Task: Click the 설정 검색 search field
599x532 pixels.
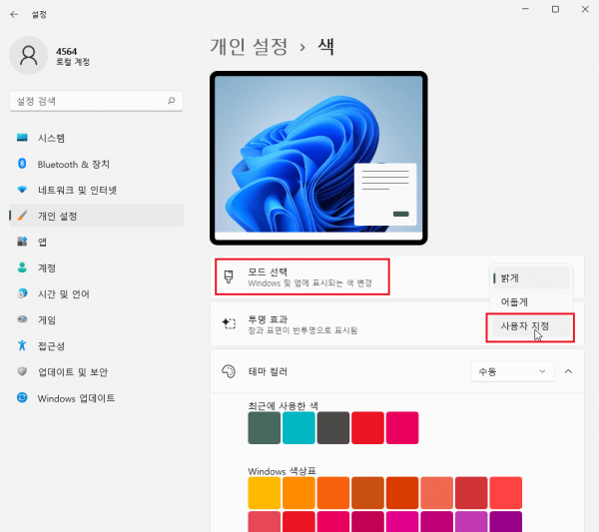Action: [x=96, y=101]
